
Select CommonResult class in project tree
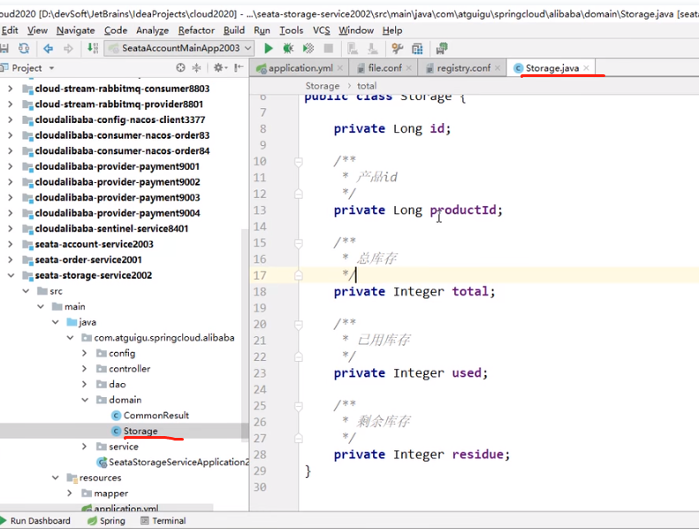[156, 416]
